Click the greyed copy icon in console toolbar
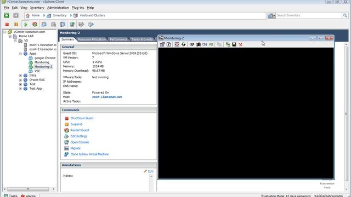Viewport: 351px width, 197px height. coord(219,44)
